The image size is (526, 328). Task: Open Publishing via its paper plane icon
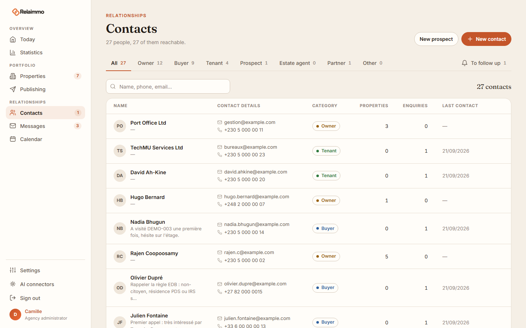pos(13,89)
